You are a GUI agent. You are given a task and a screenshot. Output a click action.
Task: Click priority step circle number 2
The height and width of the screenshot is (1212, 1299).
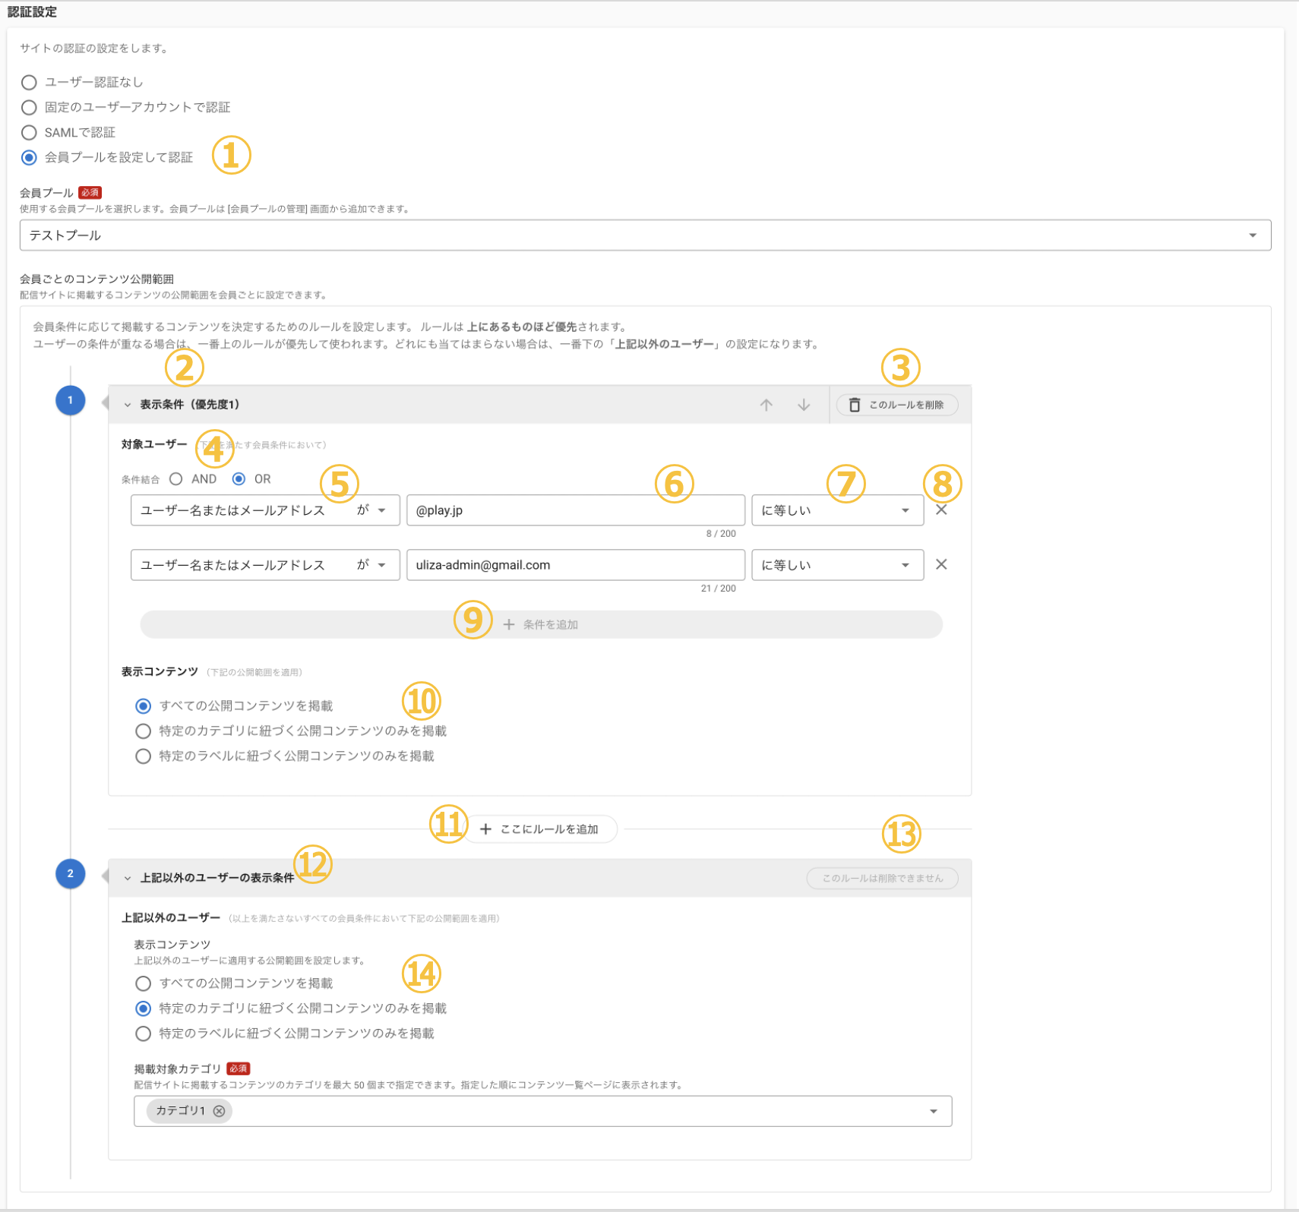(x=70, y=874)
